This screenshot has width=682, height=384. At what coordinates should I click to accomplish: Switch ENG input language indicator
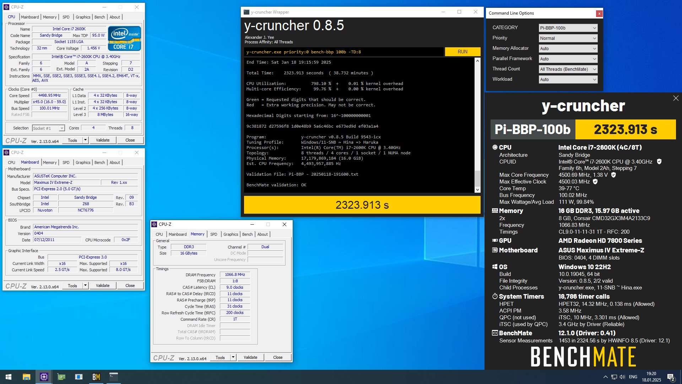coord(633,377)
